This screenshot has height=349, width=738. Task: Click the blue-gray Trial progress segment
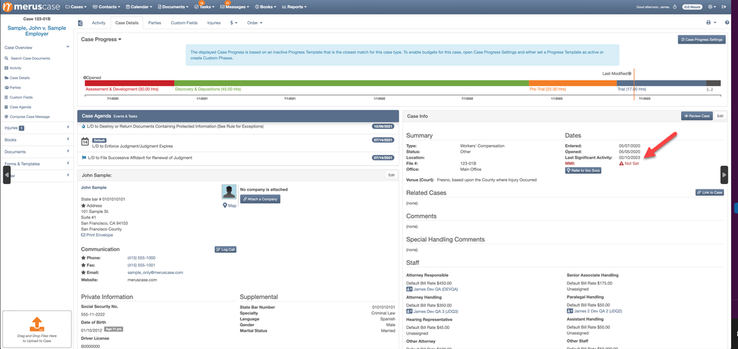(x=661, y=83)
